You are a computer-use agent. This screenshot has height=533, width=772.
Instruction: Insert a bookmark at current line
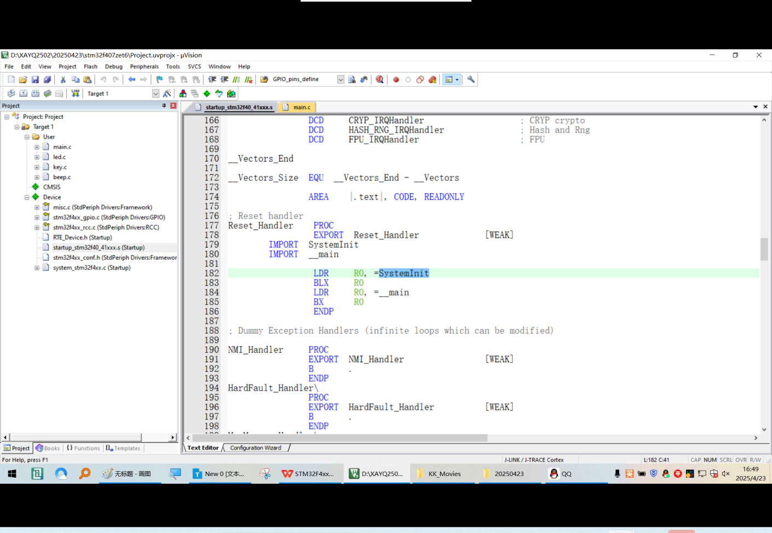[x=158, y=79]
